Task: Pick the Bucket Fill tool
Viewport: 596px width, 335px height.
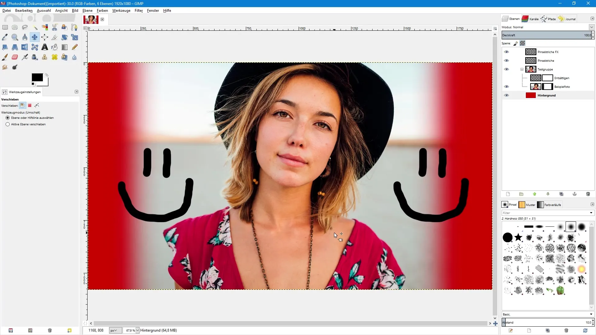Action: [x=55, y=47]
